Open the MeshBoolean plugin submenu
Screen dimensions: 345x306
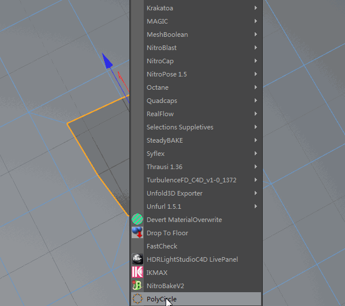[167, 35]
